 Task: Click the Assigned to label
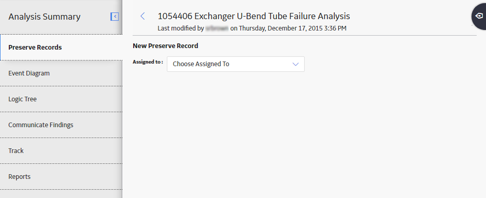click(x=148, y=62)
